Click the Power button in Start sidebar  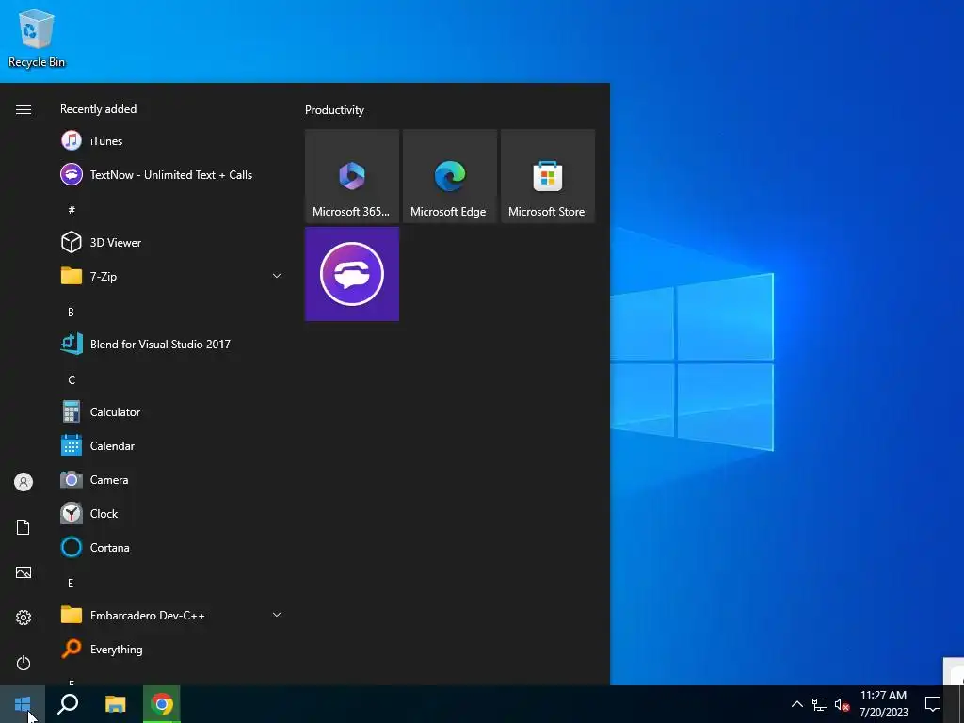pos(24,663)
